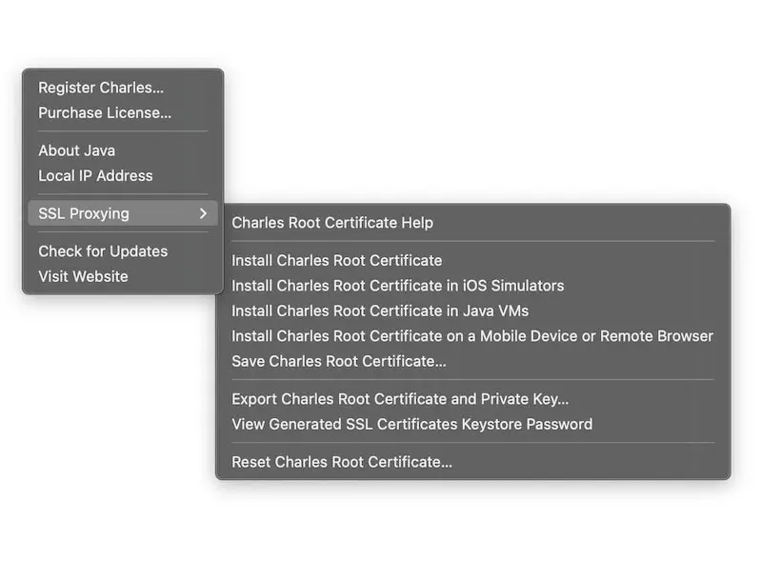View Generated SSL Certificates Keystore Password
The image size is (762, 561).
pos(412,424)
